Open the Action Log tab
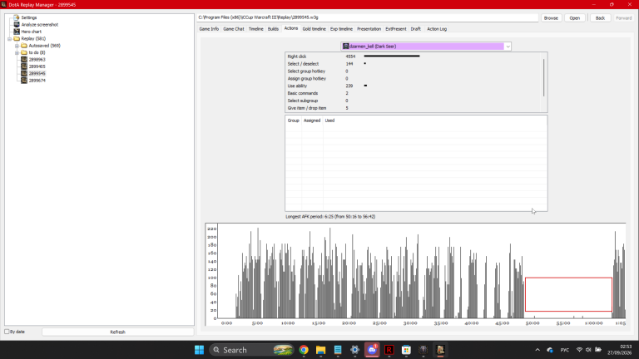 [437, 29]
